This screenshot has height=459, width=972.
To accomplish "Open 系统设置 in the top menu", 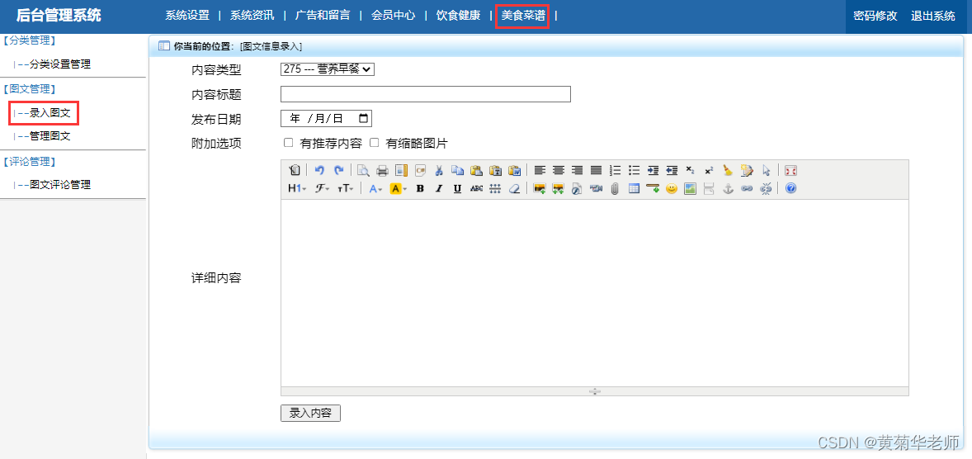I will (x=187, y=16).
